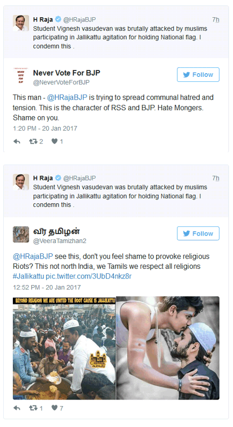Follow the Never Vote For BJP account

(198, 75)
